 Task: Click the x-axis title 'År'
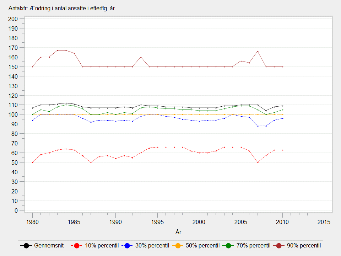tap(178, 232)
